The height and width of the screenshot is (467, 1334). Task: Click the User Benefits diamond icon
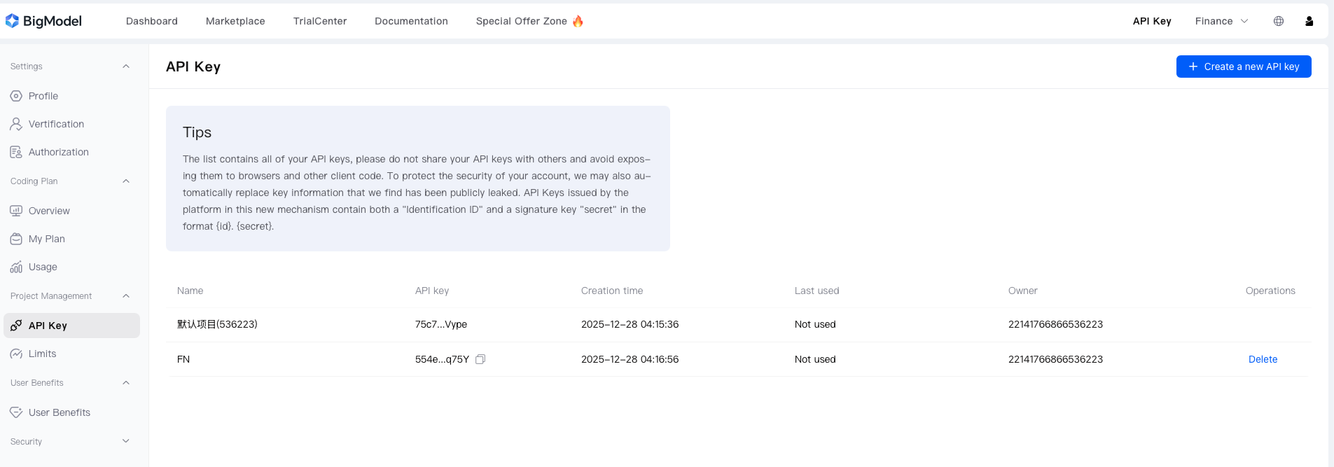point(16,412)
